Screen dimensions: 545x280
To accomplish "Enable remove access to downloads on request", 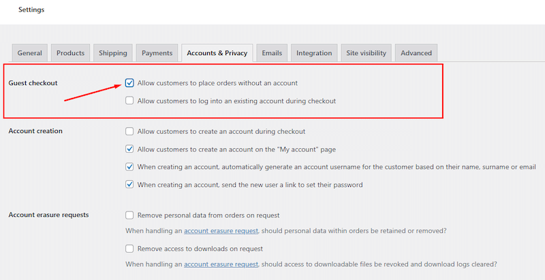I will point(129,249).
